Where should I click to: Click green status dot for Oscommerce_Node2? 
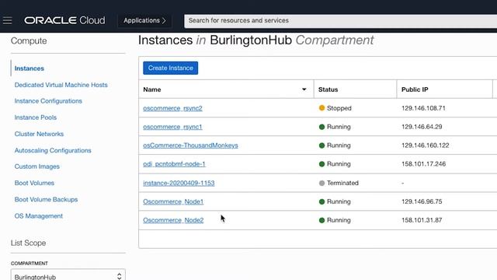[x=321, y=220]
